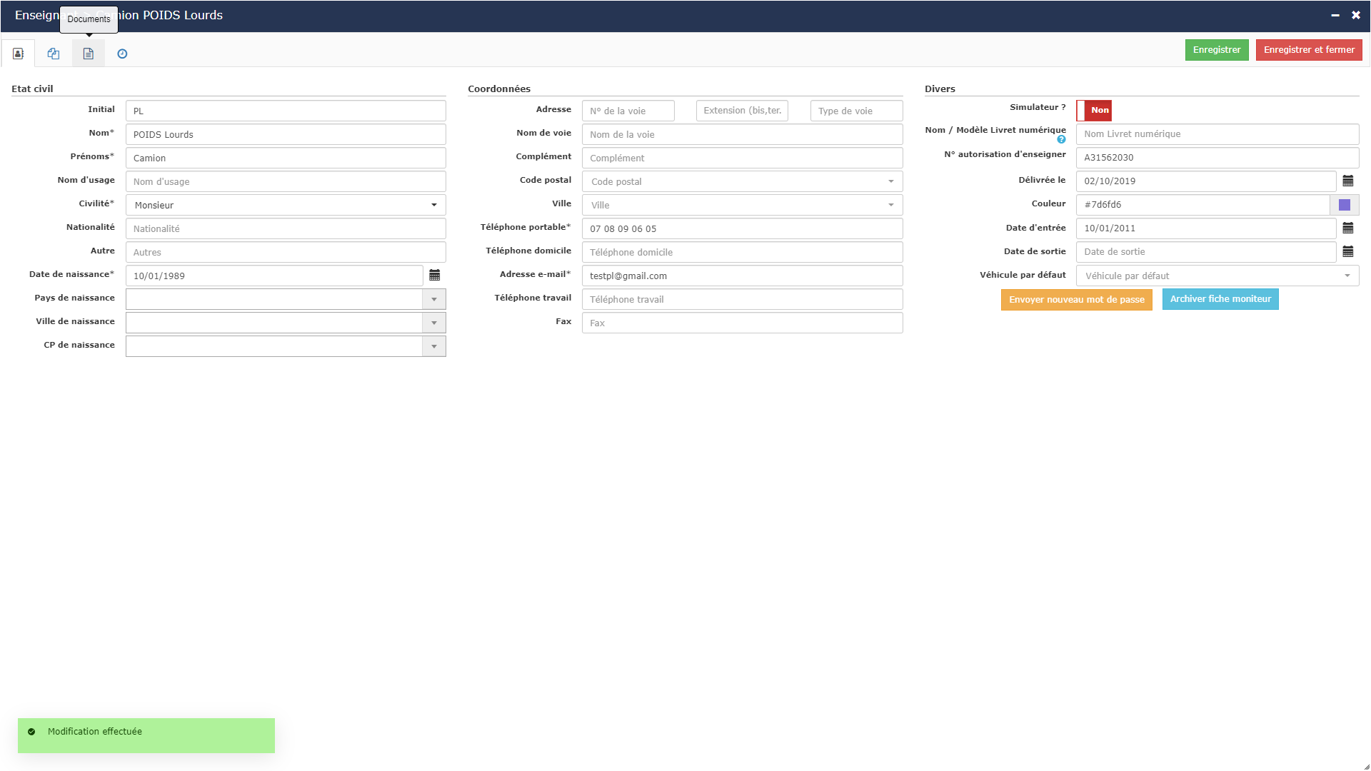This screenshot has width=1371, height=771.
Task: Click the Autre input field
Action: tap(286, 252)
